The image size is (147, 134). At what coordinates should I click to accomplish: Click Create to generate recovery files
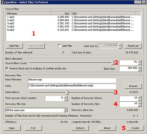[135, 128]
